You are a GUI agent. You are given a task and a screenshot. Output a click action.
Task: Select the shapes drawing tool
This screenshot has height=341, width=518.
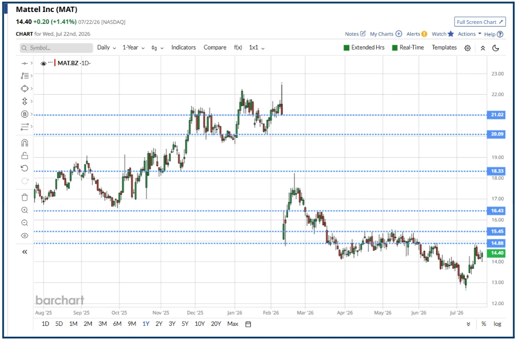coord(24,89)
